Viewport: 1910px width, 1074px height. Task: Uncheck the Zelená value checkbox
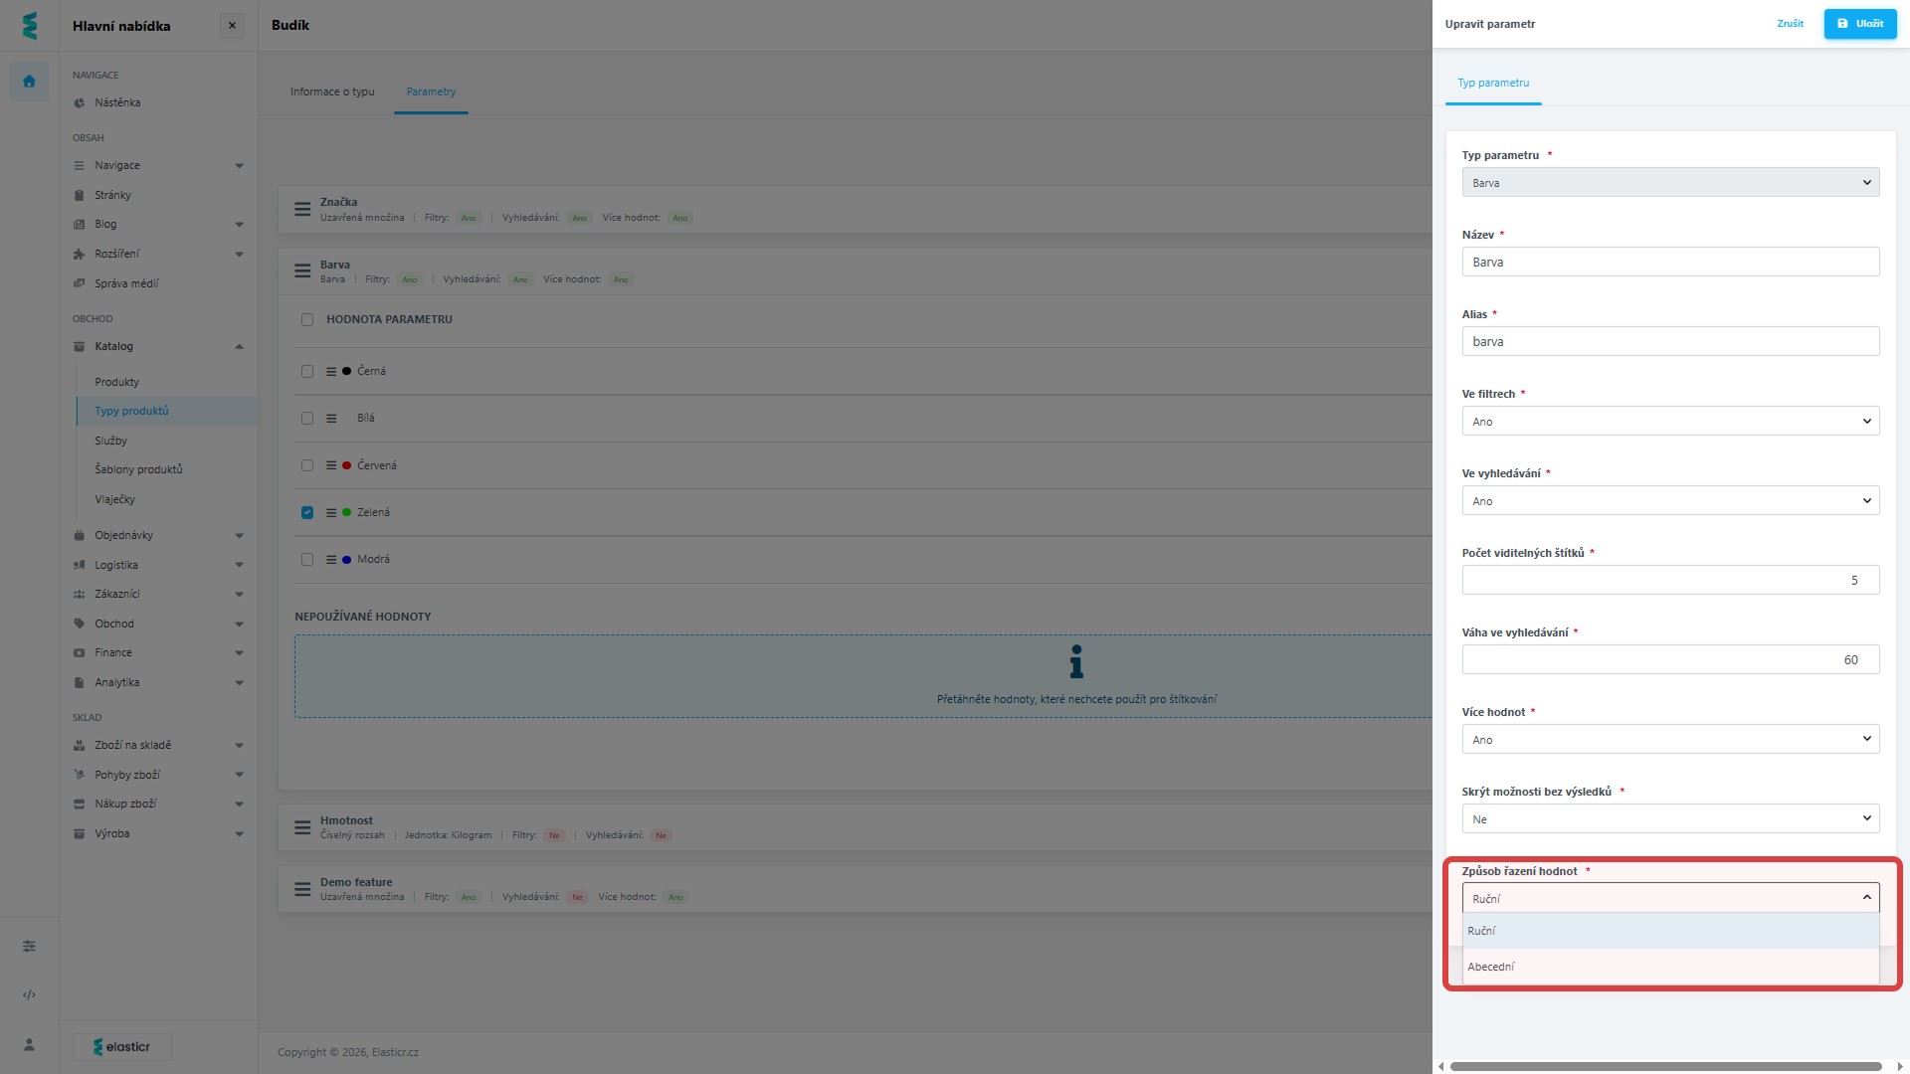[307, 512]
